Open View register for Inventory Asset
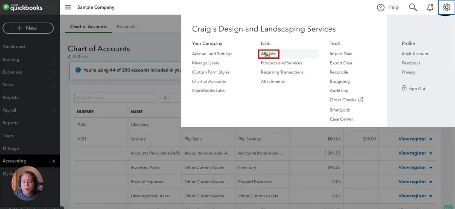The image size is (455, 209). (x=412, y=167)
